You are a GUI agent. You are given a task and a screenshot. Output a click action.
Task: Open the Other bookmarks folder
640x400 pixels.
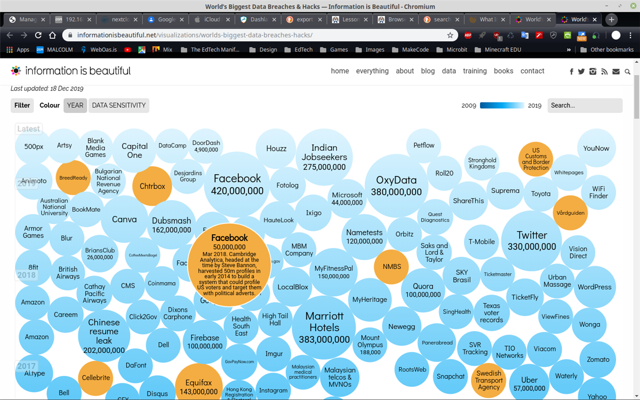click(x=607, y=49)
